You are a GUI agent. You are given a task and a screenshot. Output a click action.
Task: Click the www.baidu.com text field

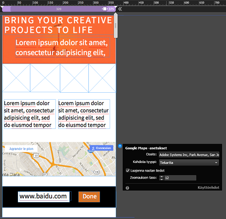43,197
